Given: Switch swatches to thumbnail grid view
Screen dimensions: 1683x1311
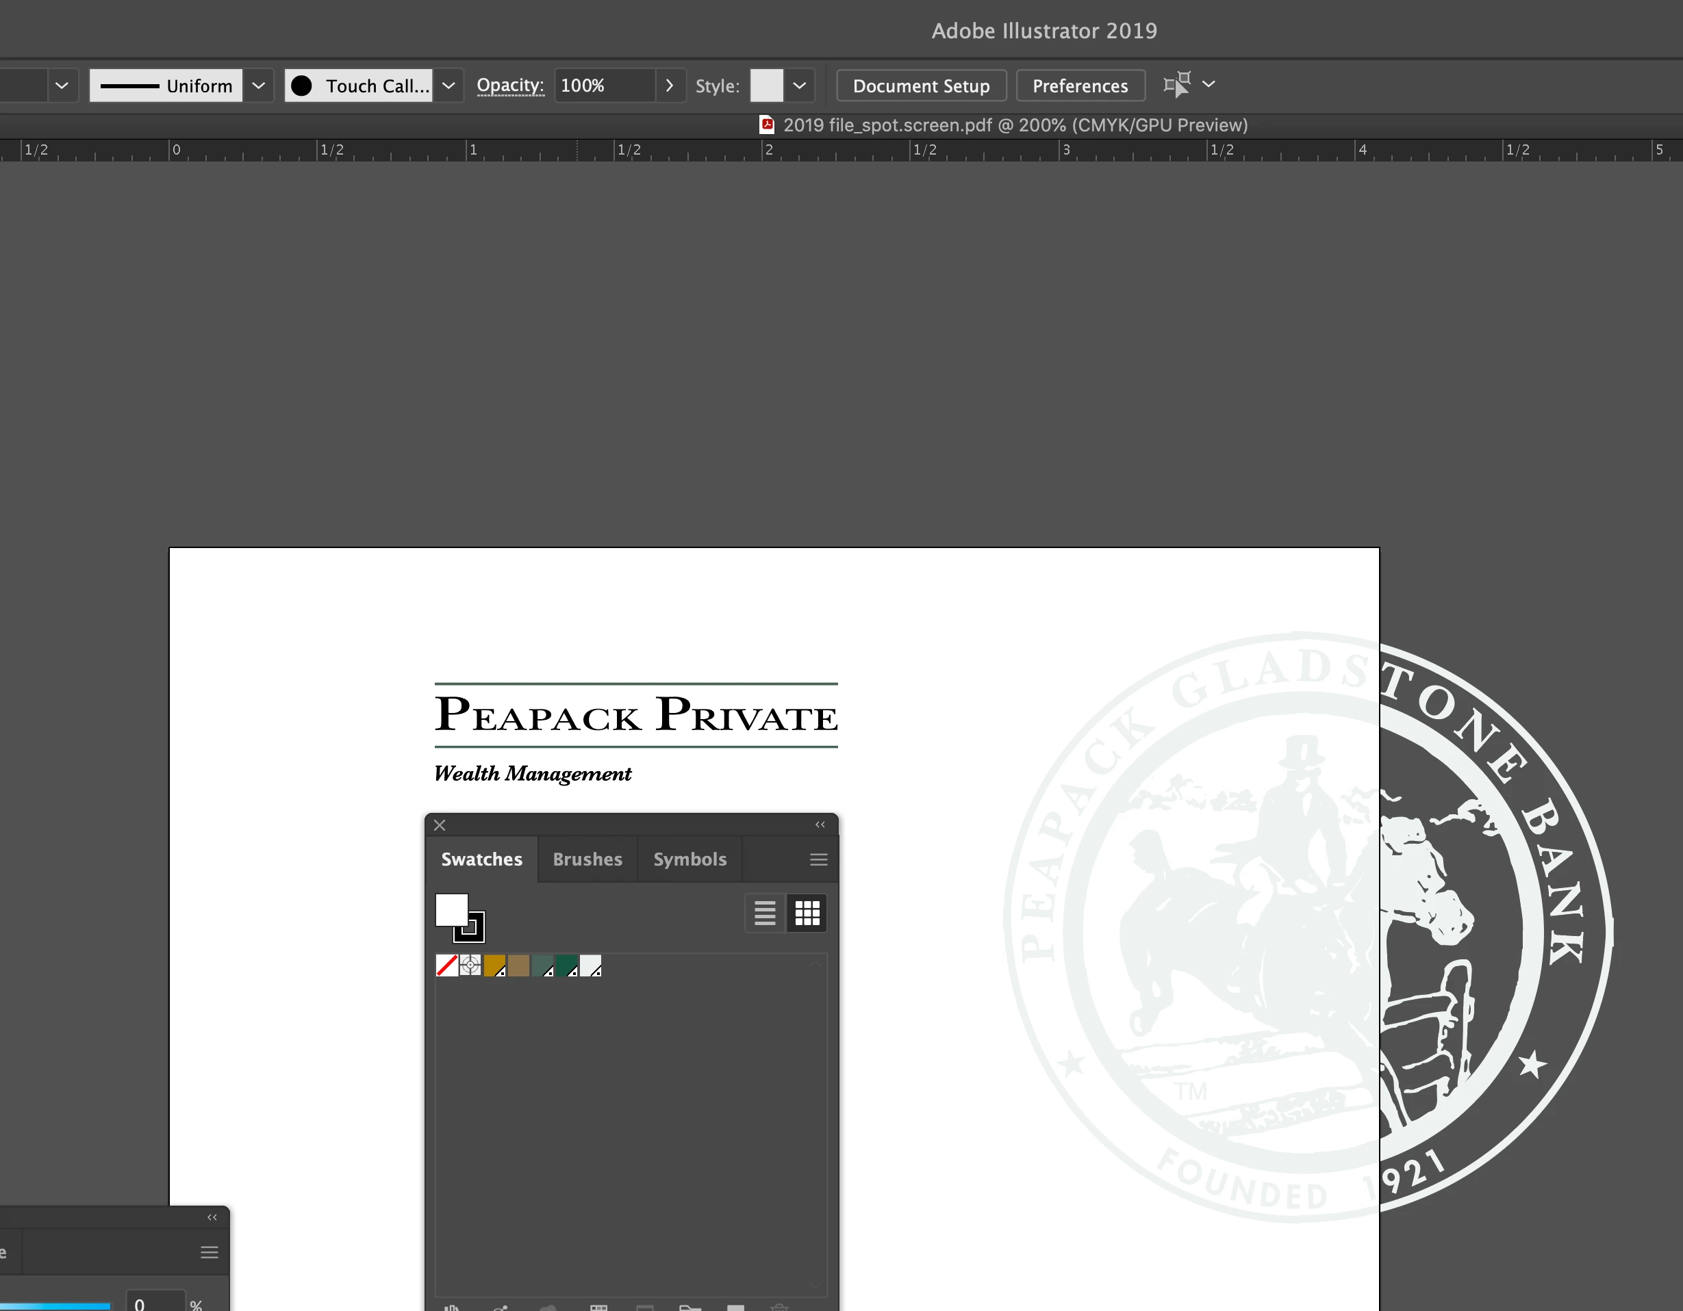Looking at the screenshot, I should 807,913.
